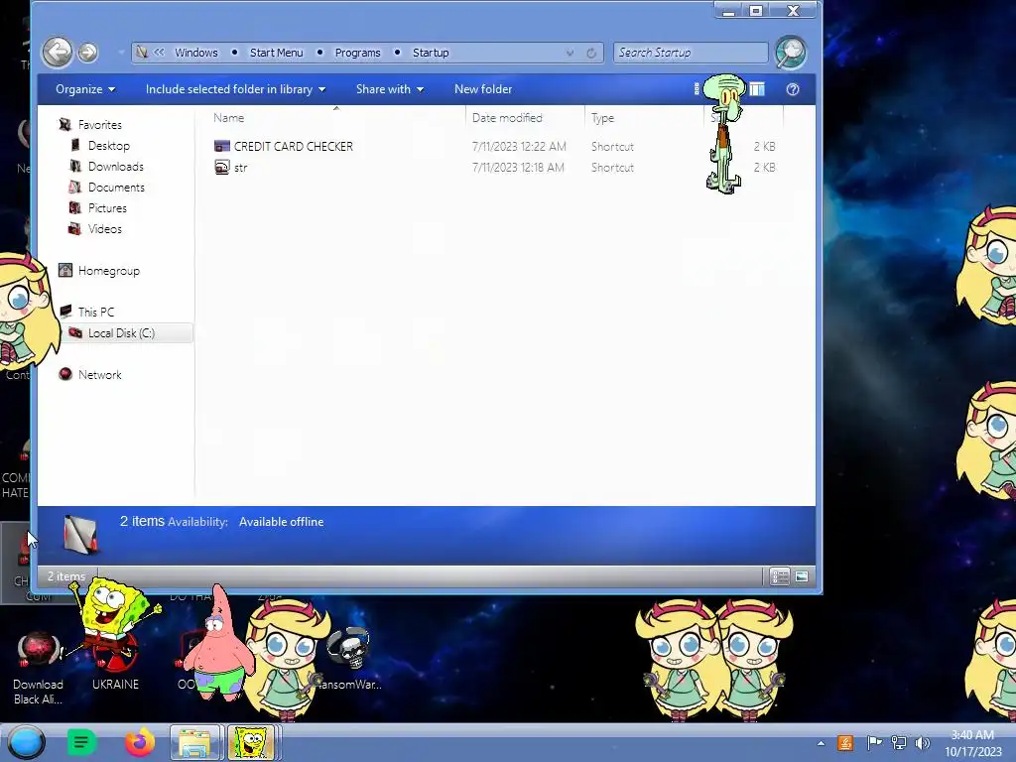Click the str shortcut icon
The width and height of the screenshot is (1016, 762).
[x=221, y=167]
